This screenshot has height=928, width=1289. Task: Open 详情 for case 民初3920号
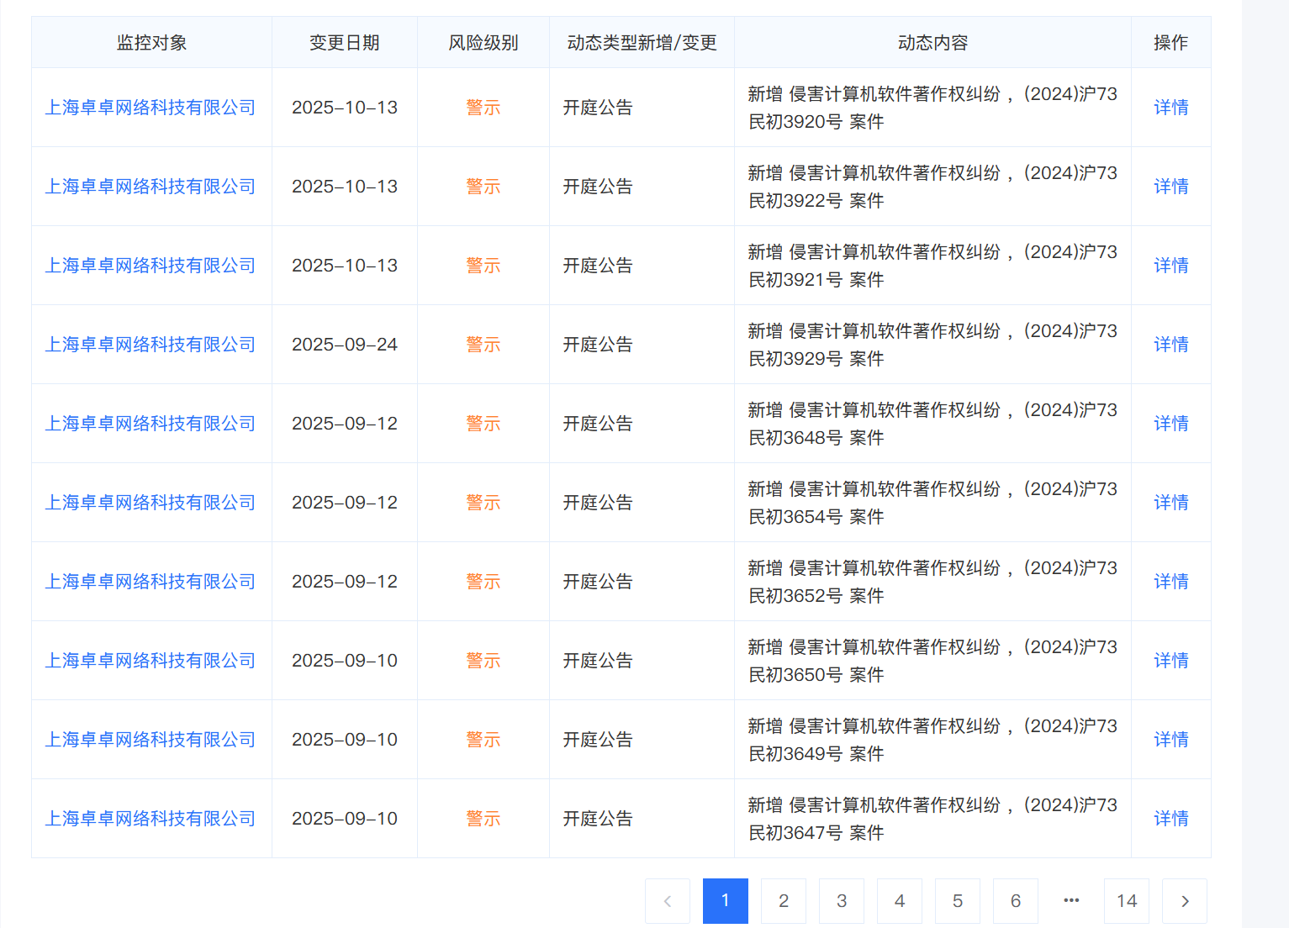pos(1170,108)
